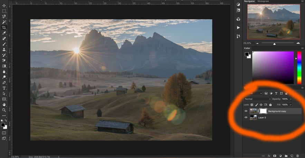The image size is (305, 158).
Task: Switch to the Navigator tab
Action: 249,1
